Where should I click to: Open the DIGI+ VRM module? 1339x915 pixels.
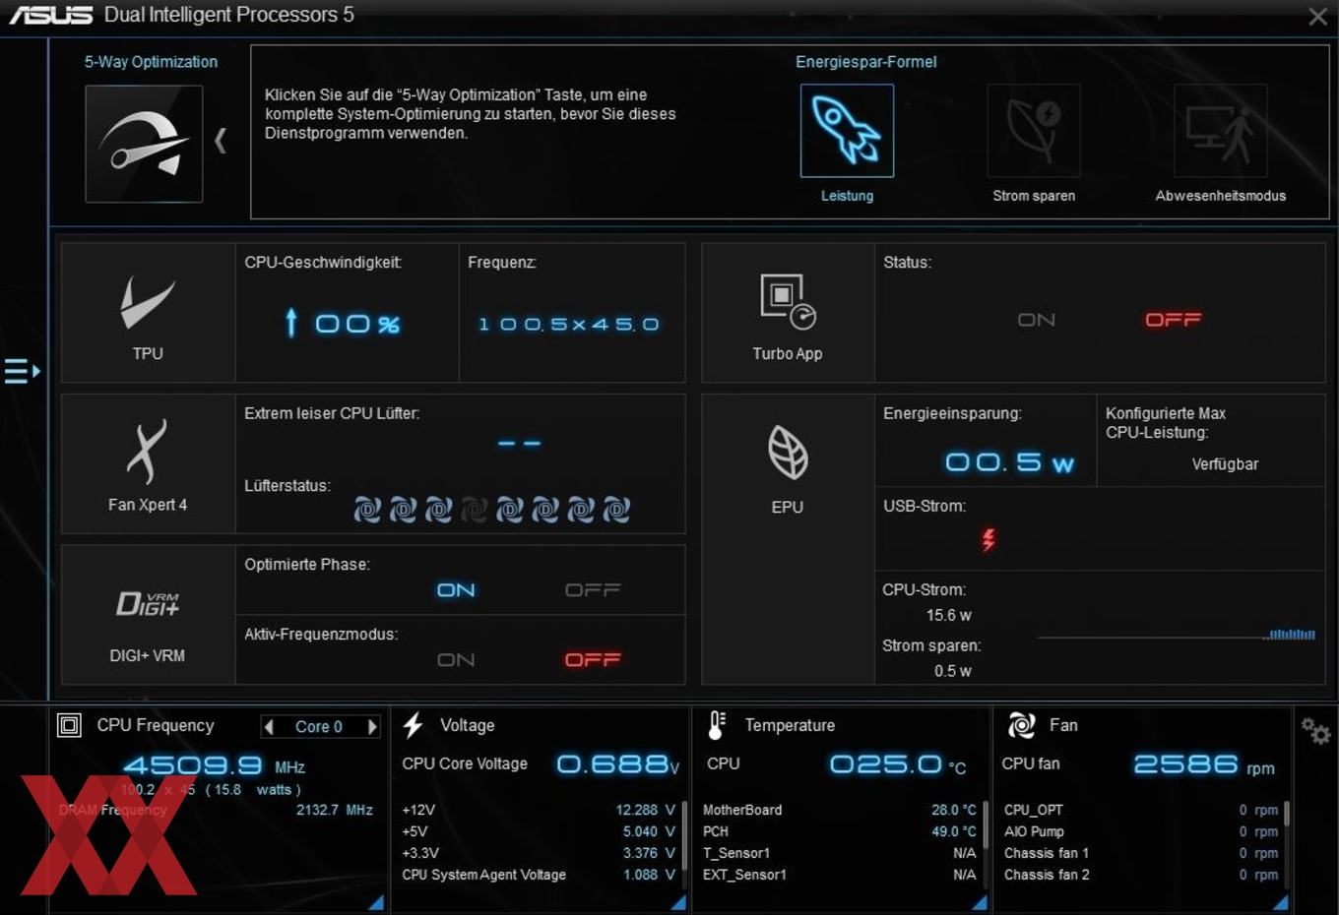tap(148, 615)
